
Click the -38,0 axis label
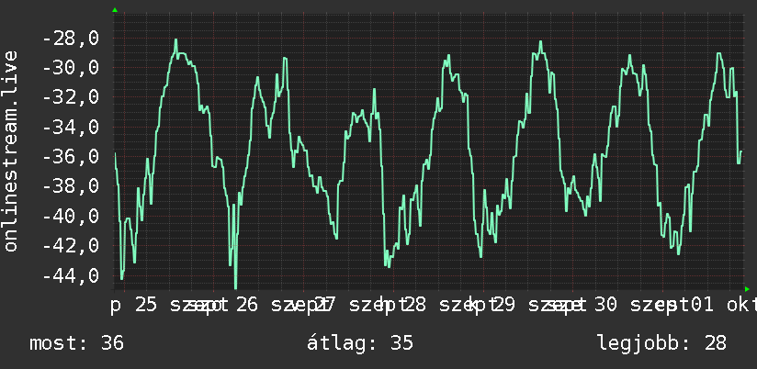coord(71,186)
